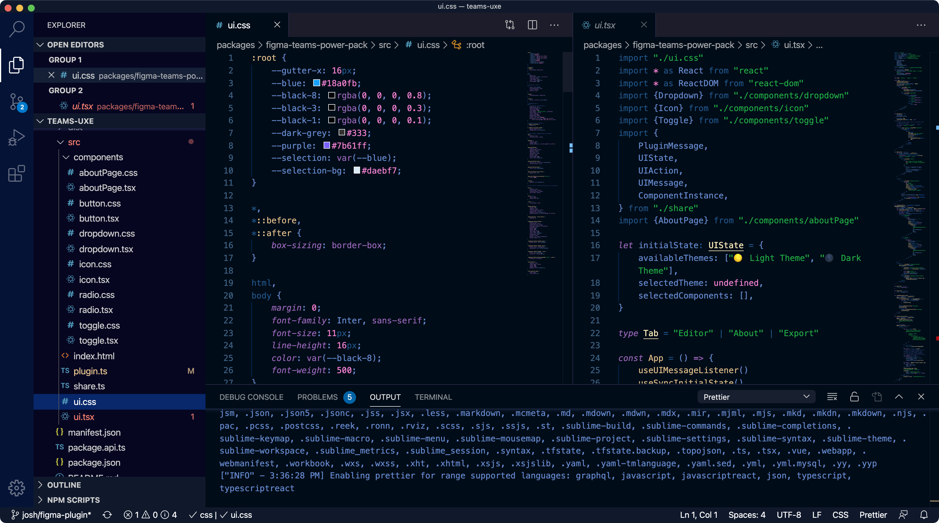This screenshot has width=939, height=523.
Task: Click josh/figma-plugin branch in status bar
Action: [51, 515]
